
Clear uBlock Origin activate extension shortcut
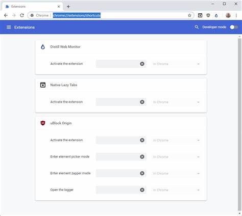[142, 140]
